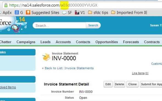Switch to the Campaigns tab
The width and height of the screenshot is (162, 101).
(x=26, y=42)
